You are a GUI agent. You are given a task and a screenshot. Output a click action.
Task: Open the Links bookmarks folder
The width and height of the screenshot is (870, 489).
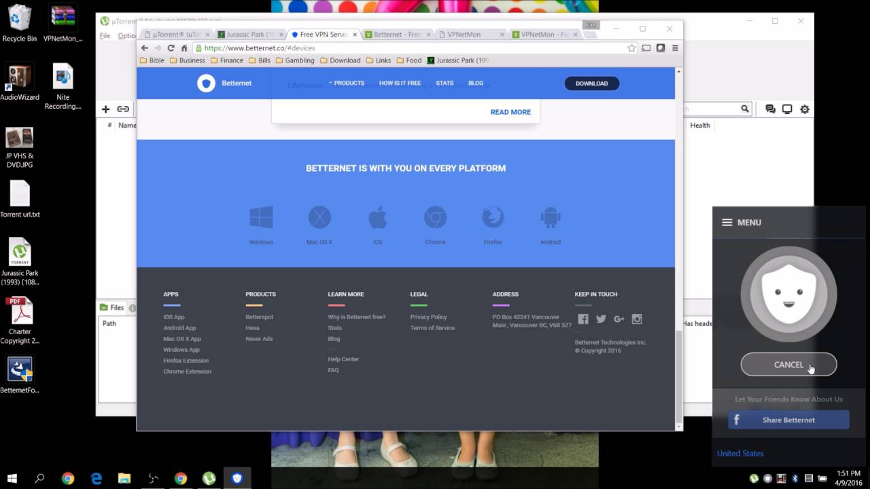[379, 60]
